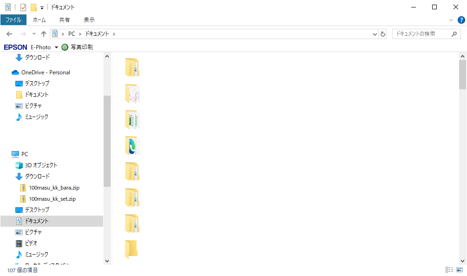Go back with the back arrow
The width and height of the screenshot is (467, 276).
[x=9, y=34]
